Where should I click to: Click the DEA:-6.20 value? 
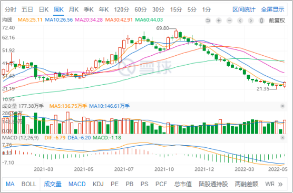pos(79,138)
